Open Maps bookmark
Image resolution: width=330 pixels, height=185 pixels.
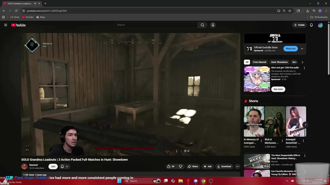41,17
